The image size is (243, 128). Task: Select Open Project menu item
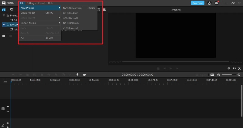click(40, 13)
